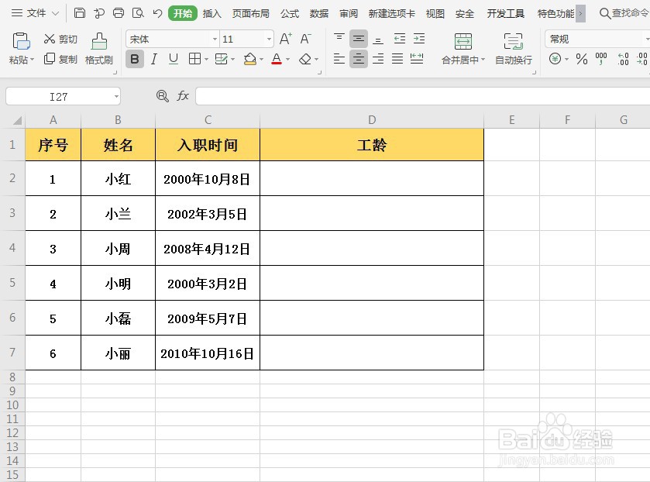Toggle bold formatting off
Viewport: 650px width, 482px height.
[134, 59]
